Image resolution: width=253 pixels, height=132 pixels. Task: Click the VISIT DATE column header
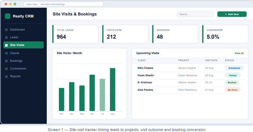tap(211, 60)
